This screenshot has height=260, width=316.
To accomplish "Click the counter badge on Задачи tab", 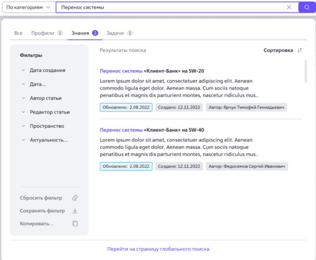I will coord(130,33).
